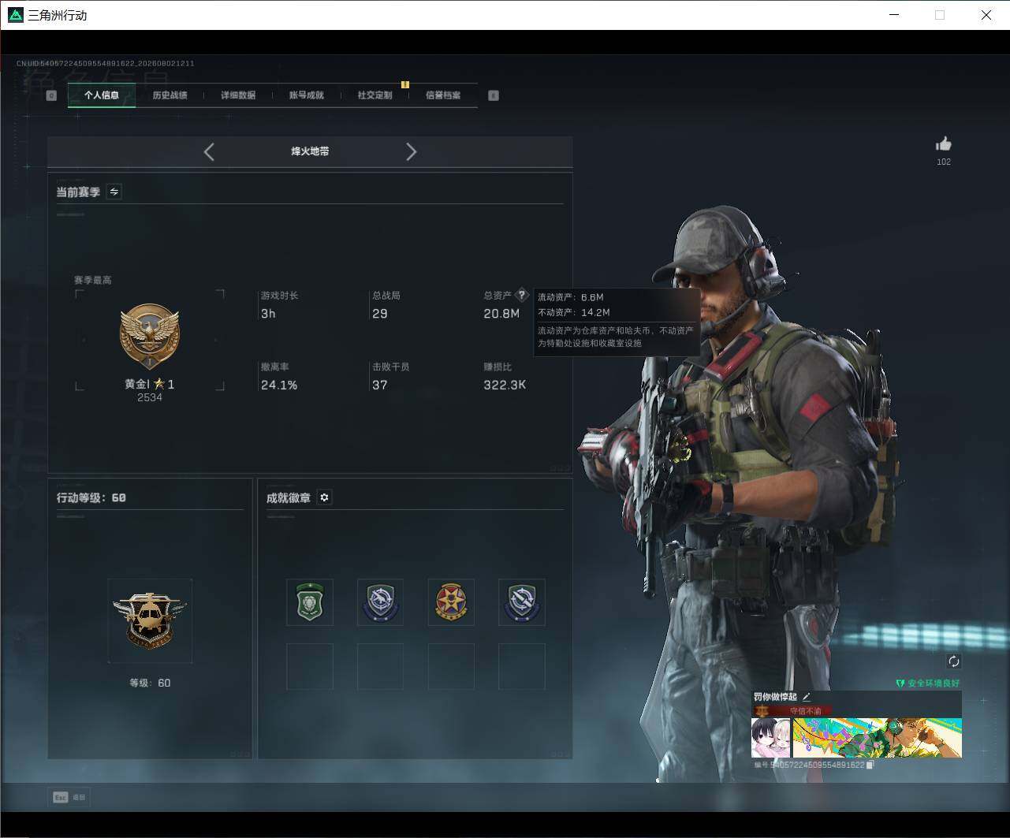Click the colorful headphone banner image

(x=878, y=737)
